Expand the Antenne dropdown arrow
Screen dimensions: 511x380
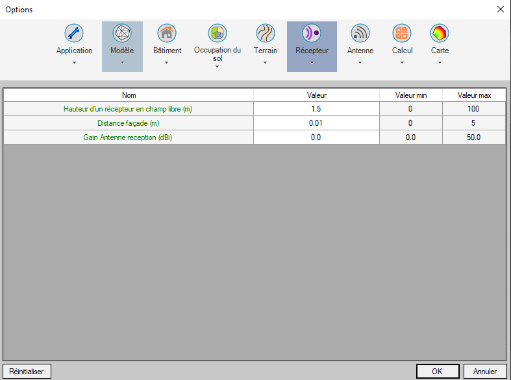tap(360, 62)
